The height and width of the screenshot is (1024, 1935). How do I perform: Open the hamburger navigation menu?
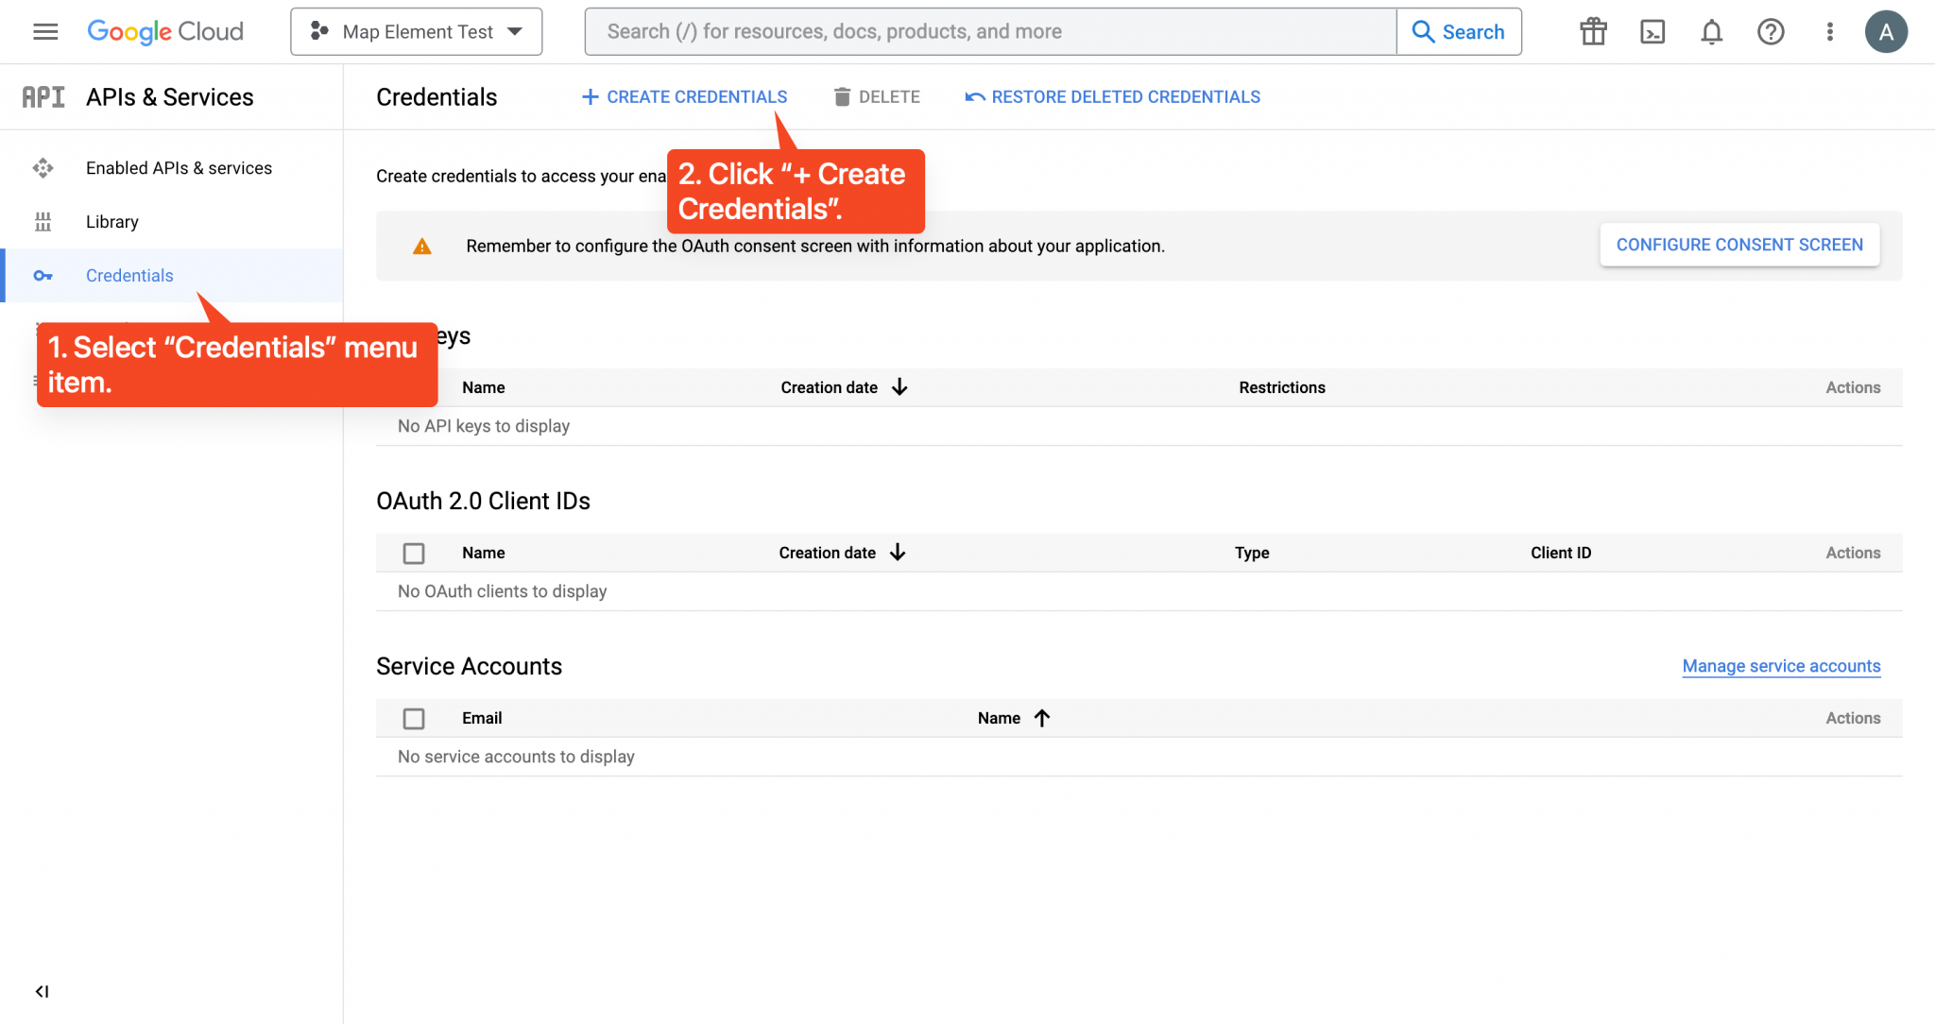click(x=45, y=32)
